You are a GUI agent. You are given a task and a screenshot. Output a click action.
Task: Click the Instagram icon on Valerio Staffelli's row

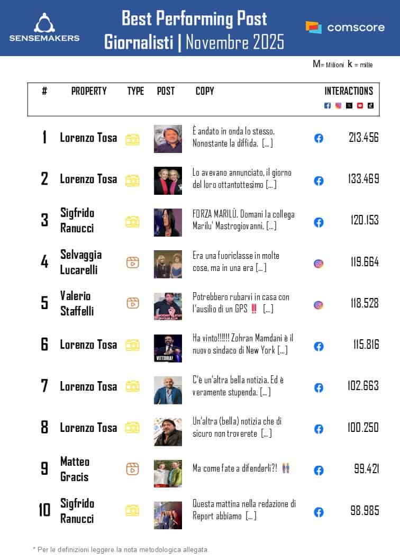[319, 305]
